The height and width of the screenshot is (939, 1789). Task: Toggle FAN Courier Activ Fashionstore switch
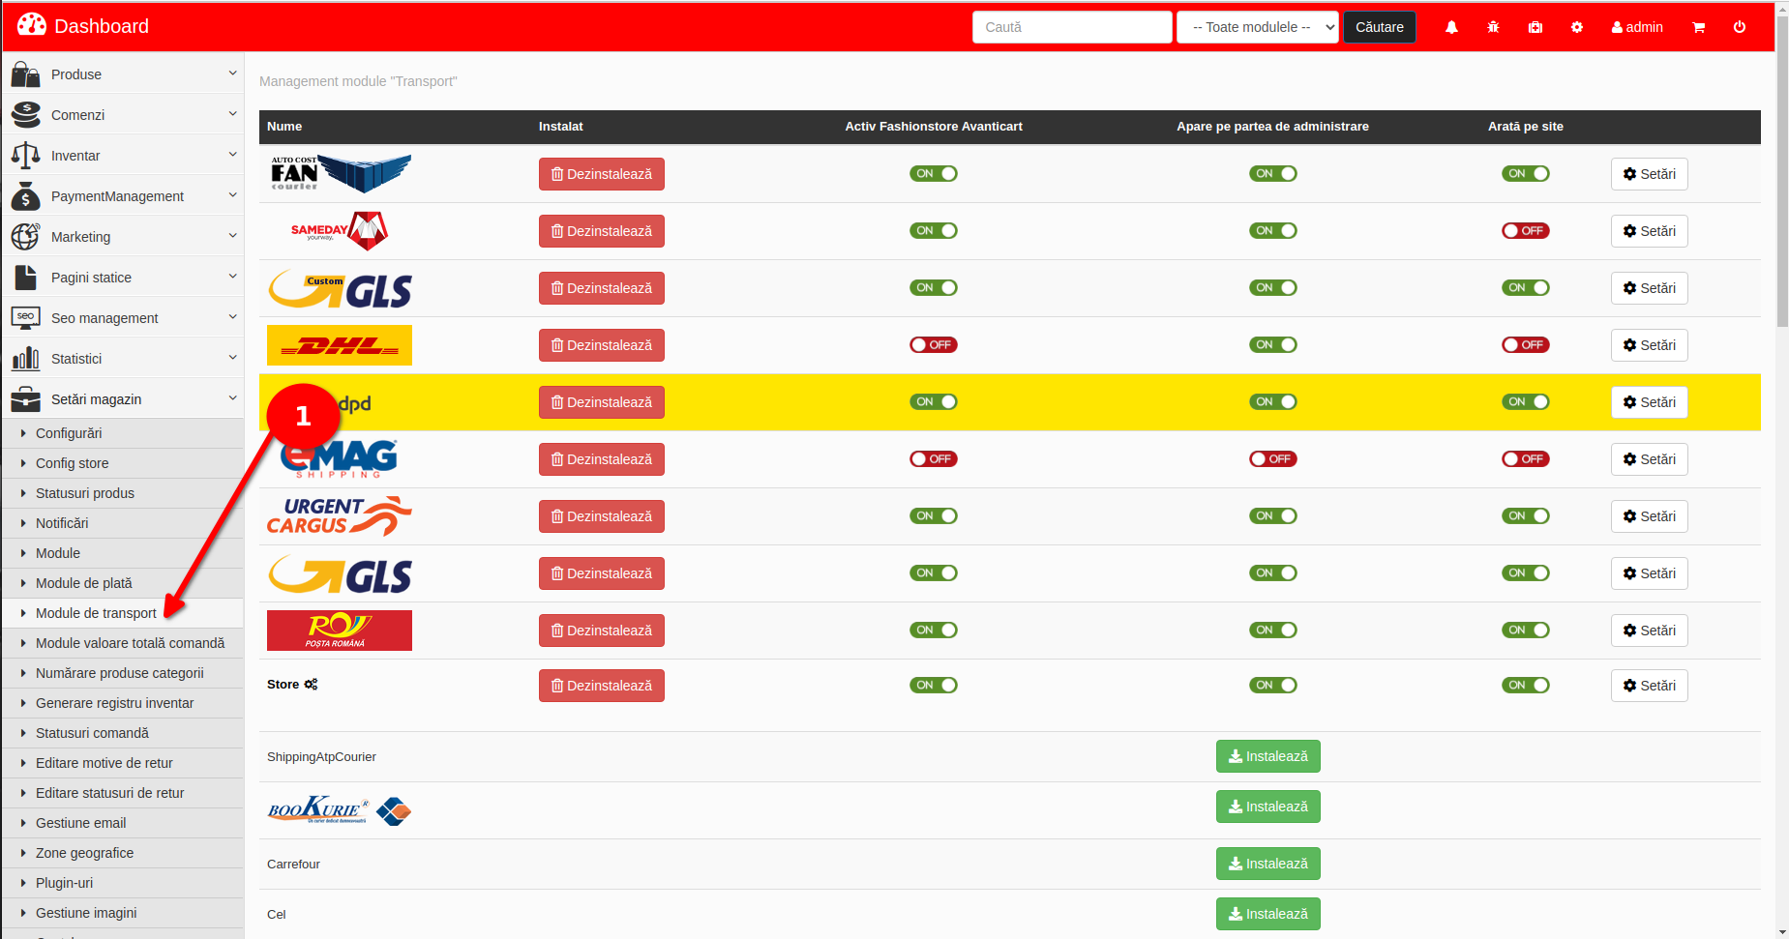click(x=934, y=174)
